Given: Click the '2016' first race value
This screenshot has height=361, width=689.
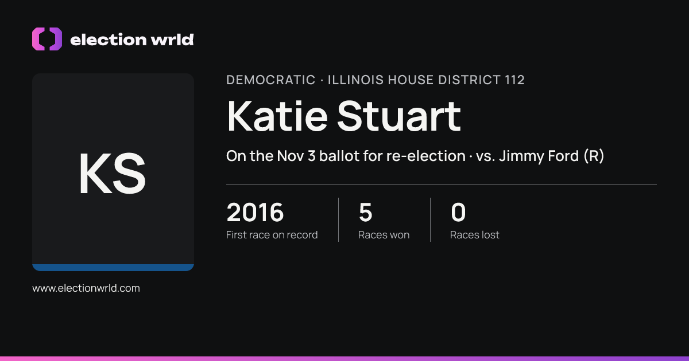Looking at the screenshot, I should tap(255, 213).
